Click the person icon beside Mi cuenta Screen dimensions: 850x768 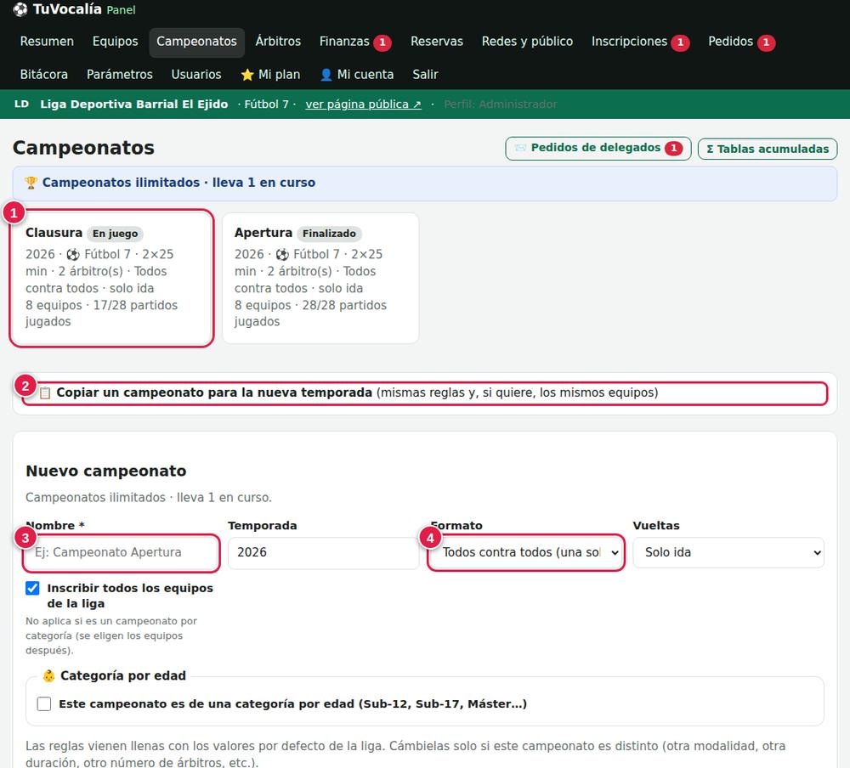point(326,75)
